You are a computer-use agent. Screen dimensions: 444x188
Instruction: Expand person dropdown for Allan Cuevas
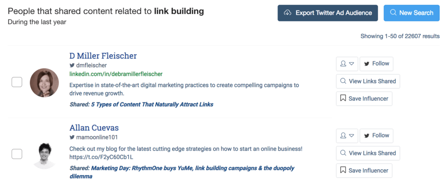click(x=347, y=135)
